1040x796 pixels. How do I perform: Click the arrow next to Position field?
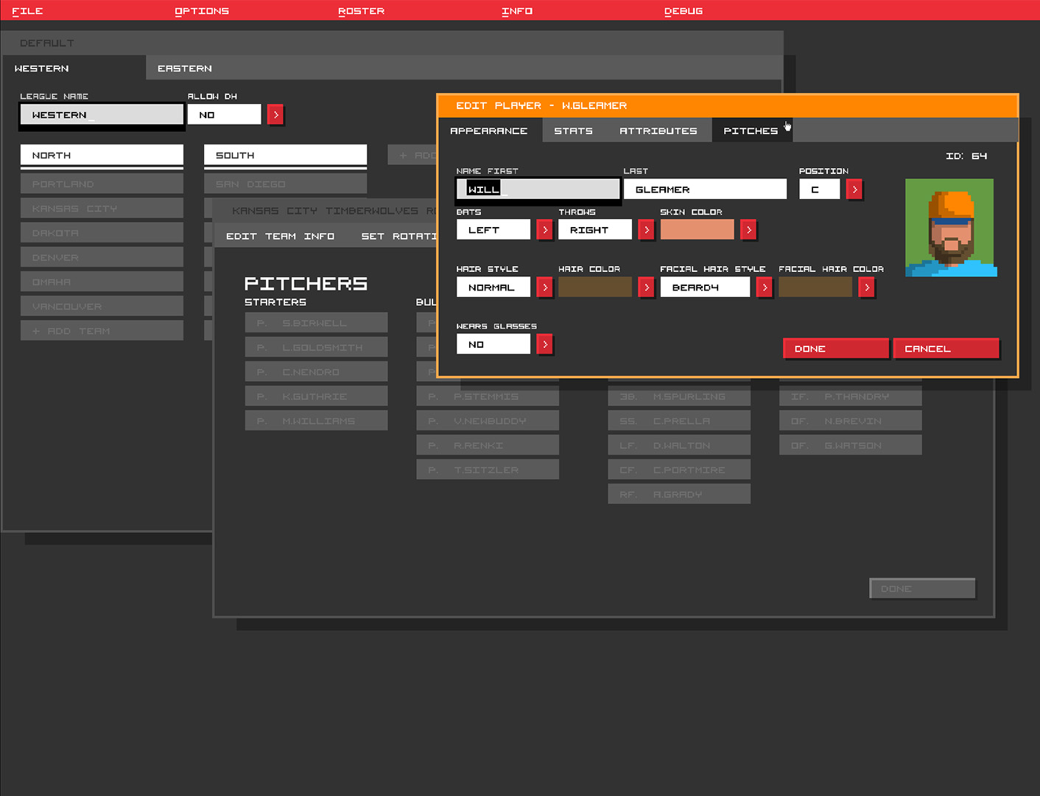[854, 189]
